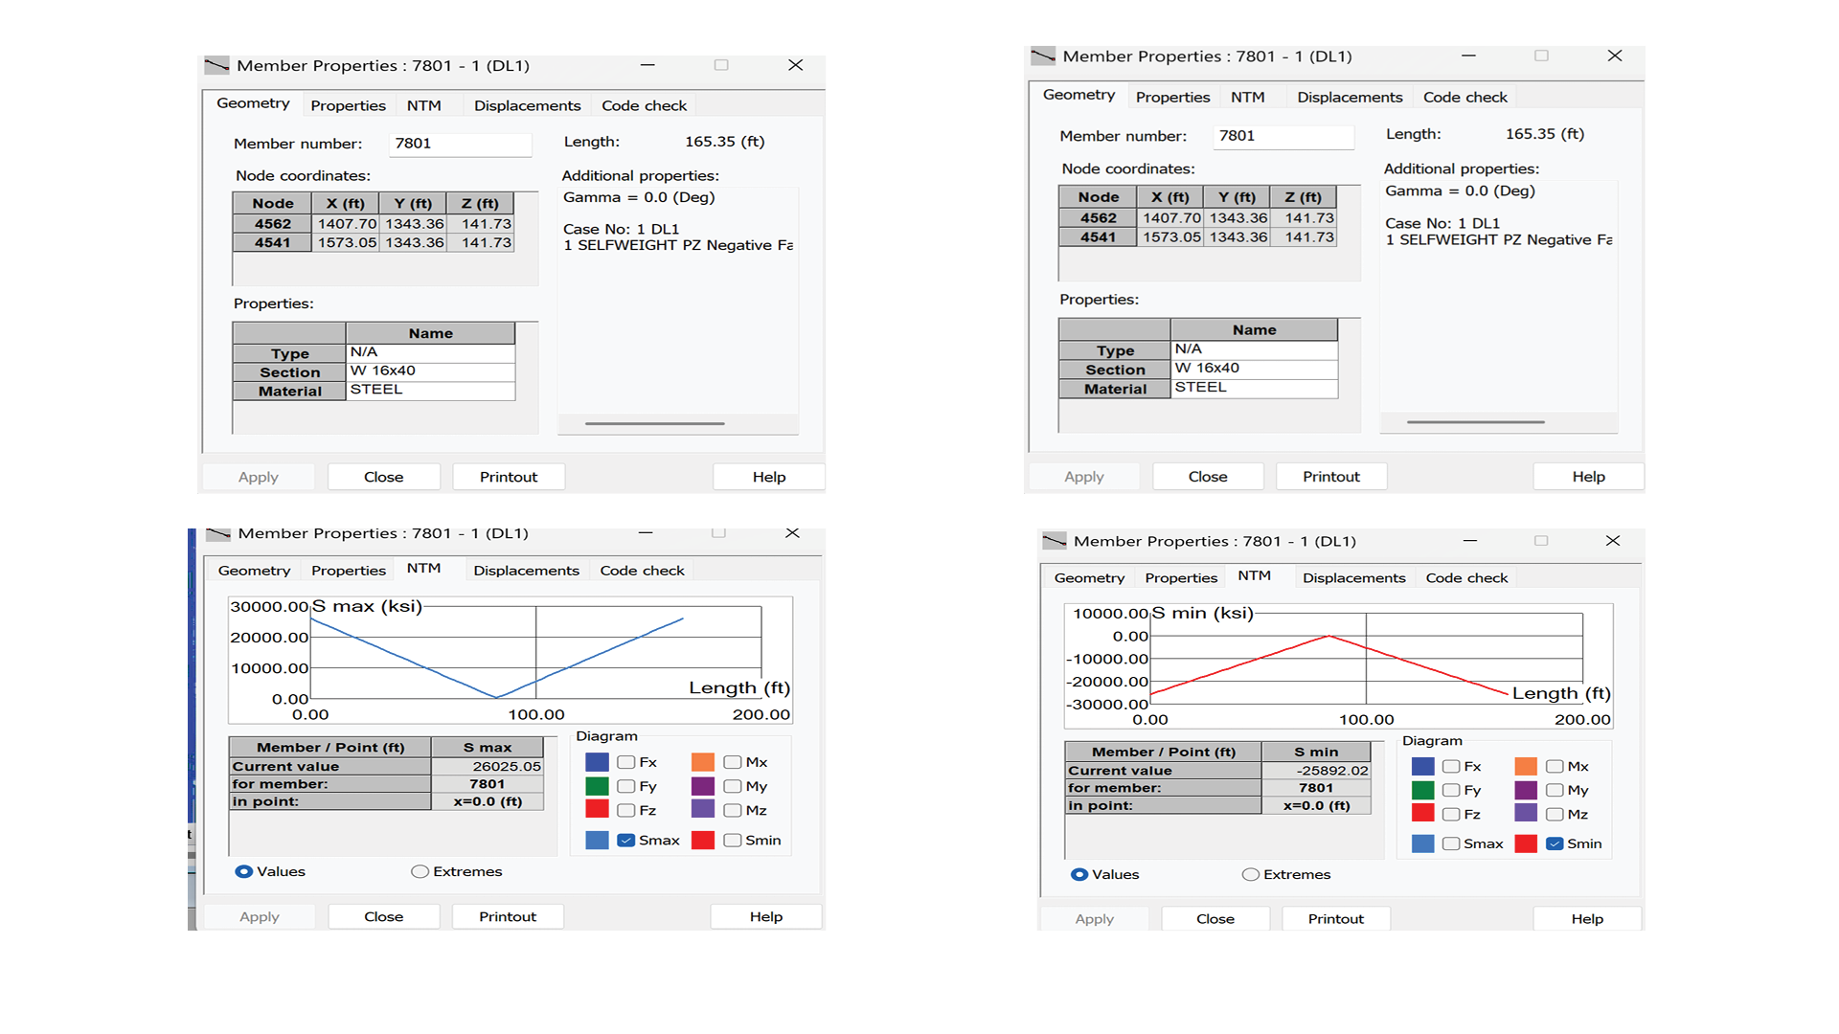Viewport: 1839px width, 1034px height.
Task: Click the orange Mx swatch in S min dialog
Action: coord(1526,766)
